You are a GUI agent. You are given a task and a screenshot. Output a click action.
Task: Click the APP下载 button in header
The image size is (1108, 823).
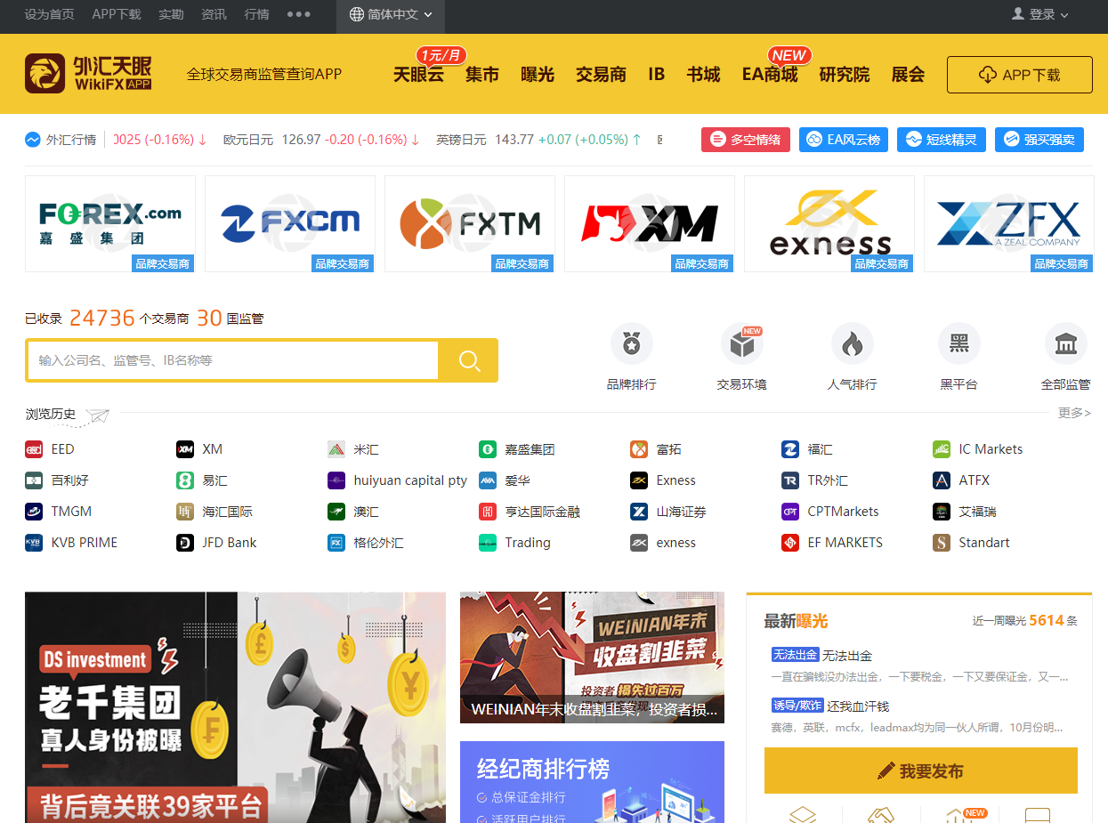click(1020, 75)
